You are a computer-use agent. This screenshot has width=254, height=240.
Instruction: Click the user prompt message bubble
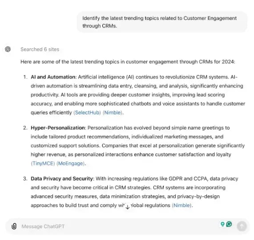pos(162,22)
